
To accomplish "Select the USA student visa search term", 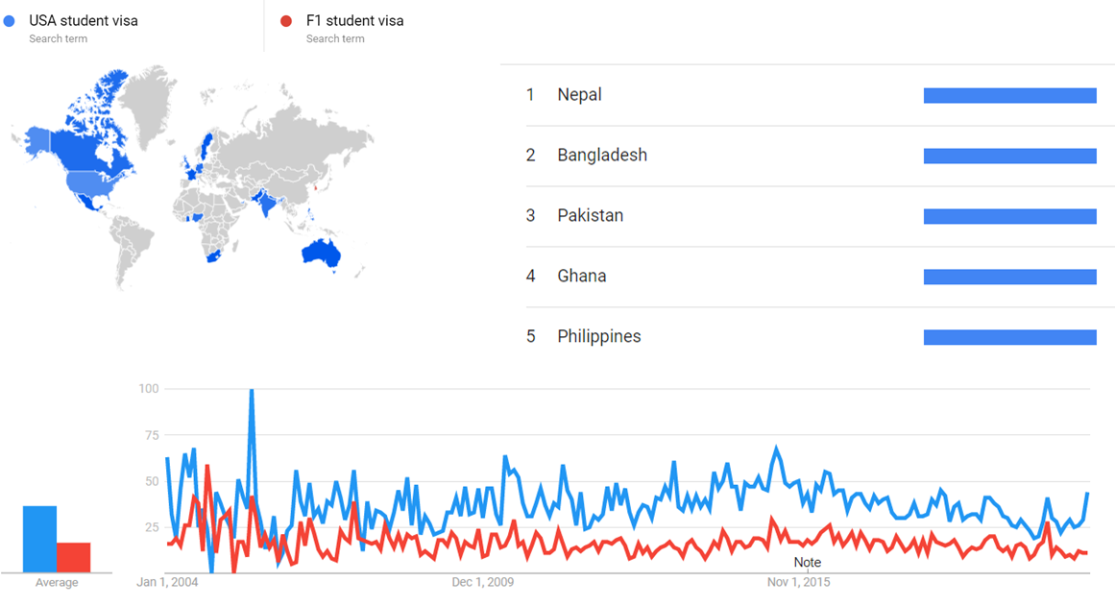I will (x=84, y=21).
